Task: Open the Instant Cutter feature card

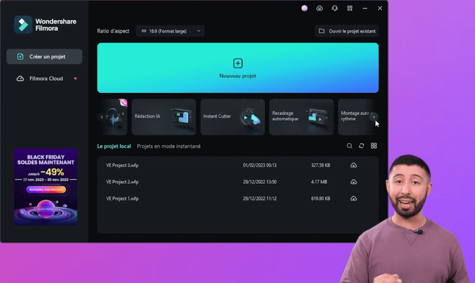Action: click(233, 117)
